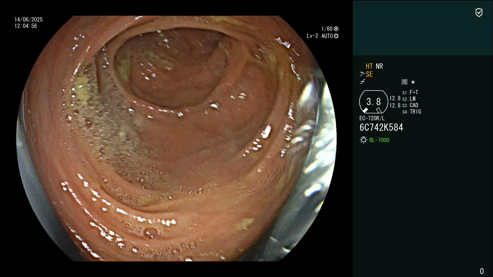Viewport: 493px width, 277px height.
Task: Click the hollow channel marker on scope diagram
Action: pyautogui.click(x=379, y=110)
